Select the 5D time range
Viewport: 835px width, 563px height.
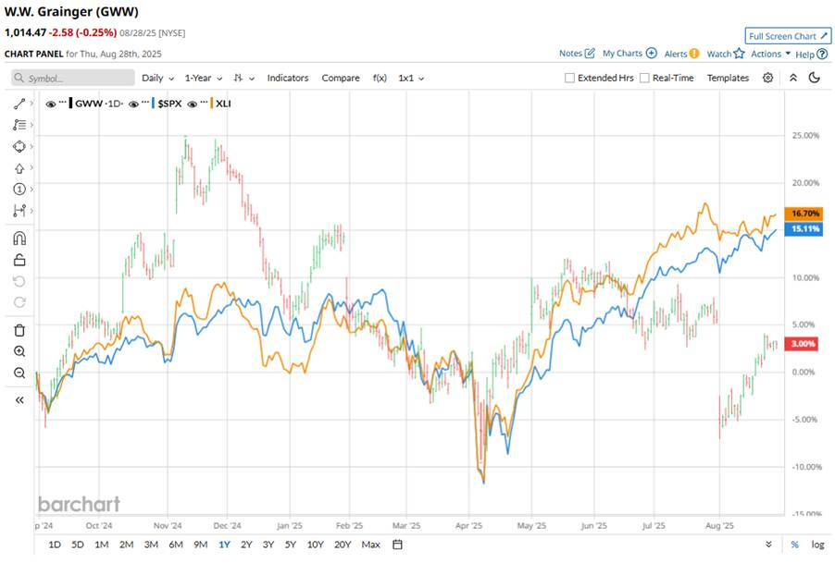tap(78, 545)
